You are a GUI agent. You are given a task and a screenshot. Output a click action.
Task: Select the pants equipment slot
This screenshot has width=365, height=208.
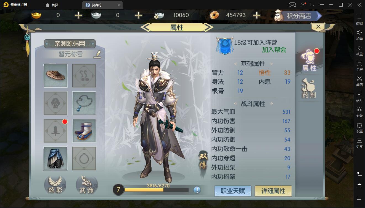[55, 158]
